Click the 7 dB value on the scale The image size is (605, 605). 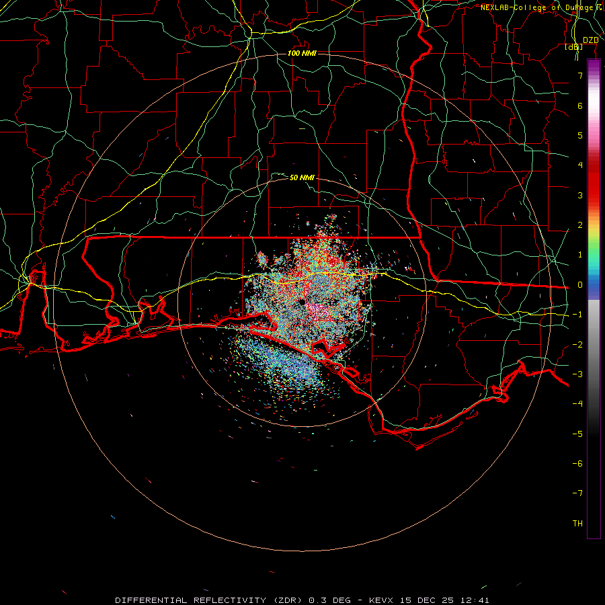point(580,75)
